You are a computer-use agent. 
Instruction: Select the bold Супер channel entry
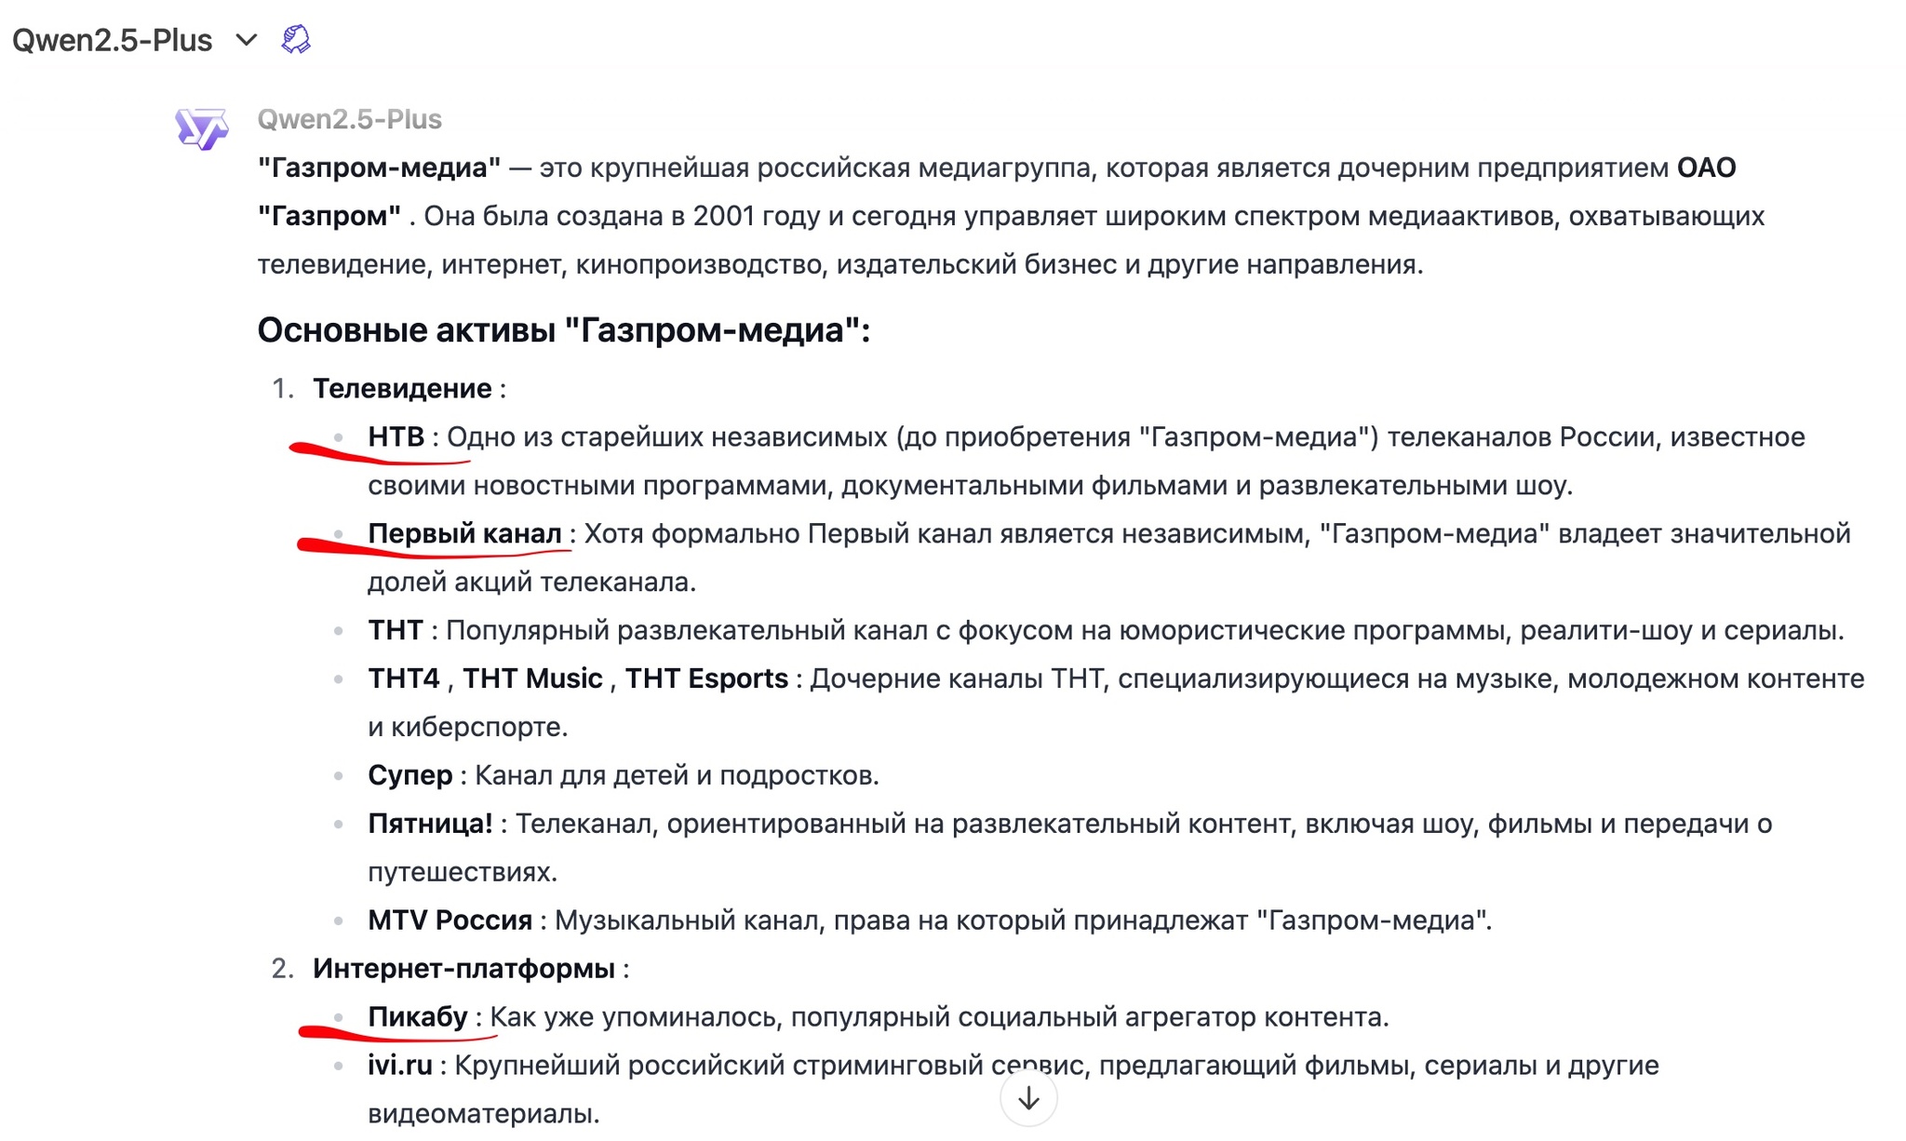(x=409, y=775)
